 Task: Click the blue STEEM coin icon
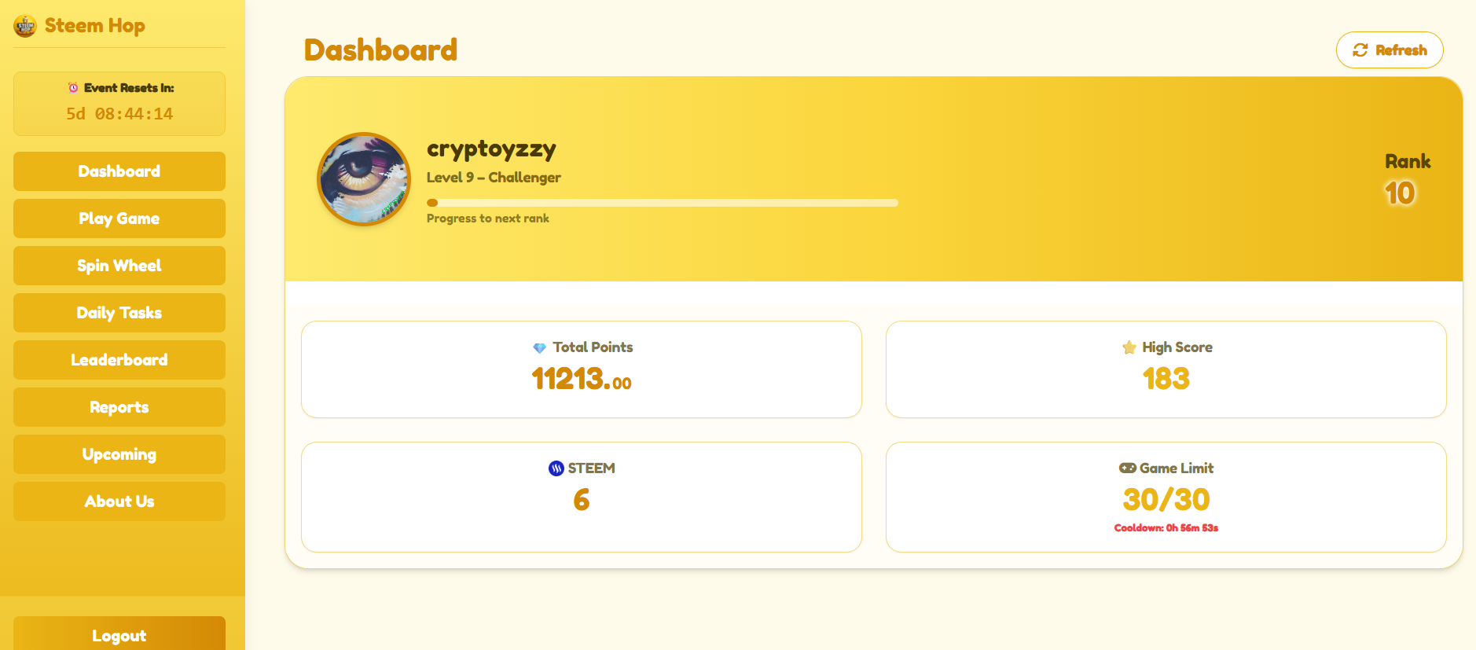(556, 468)
